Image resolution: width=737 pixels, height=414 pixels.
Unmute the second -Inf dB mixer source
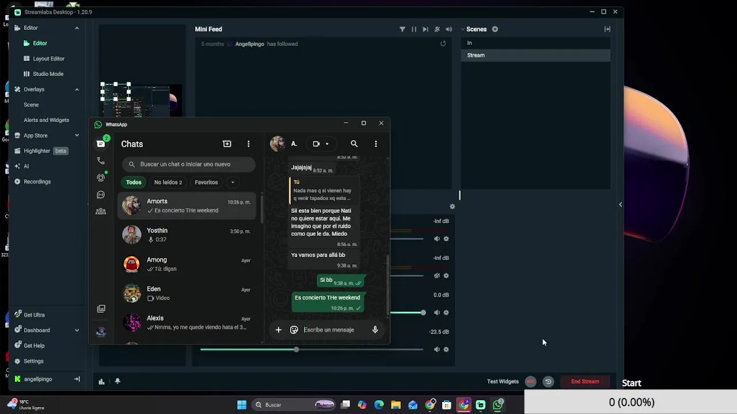click(436, 275)
